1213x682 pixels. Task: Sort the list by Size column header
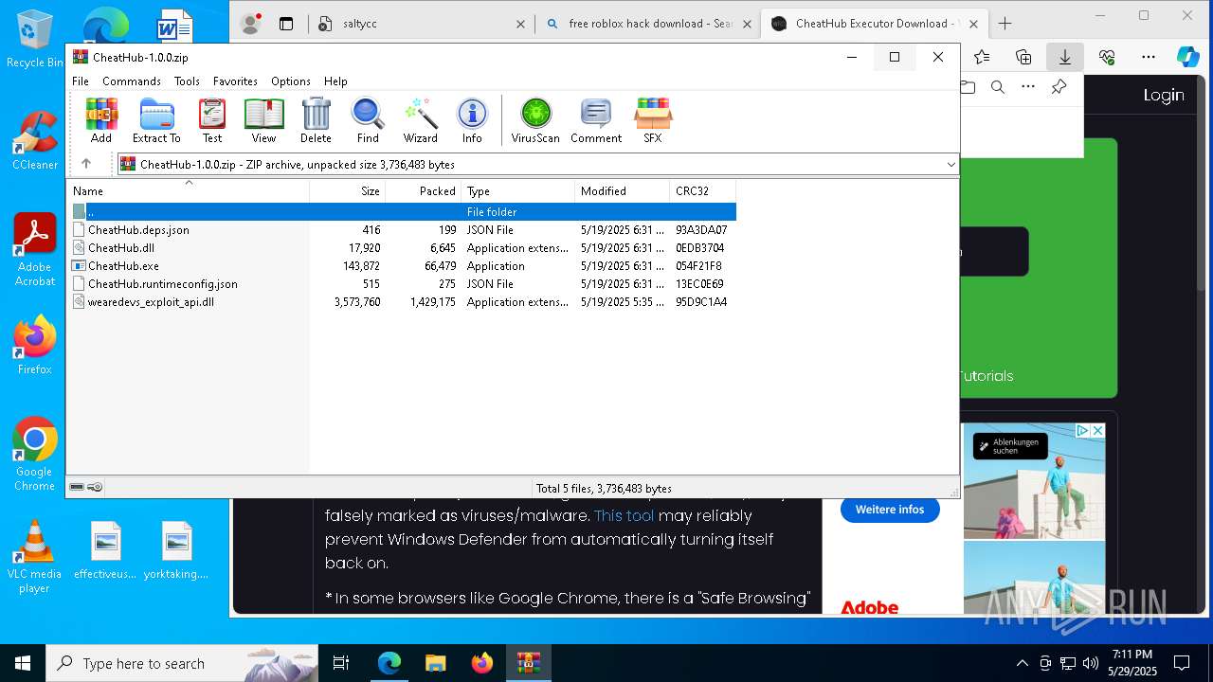click(347, 190)
